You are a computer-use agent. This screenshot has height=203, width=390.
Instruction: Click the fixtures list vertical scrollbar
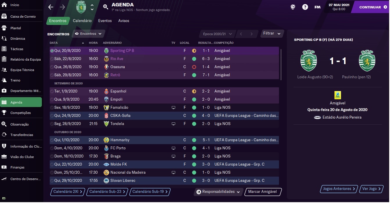(x=281, y=64)
